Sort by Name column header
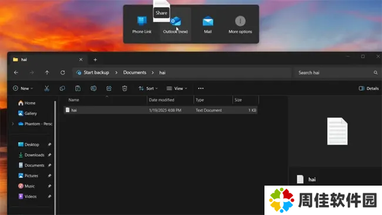 (106, 100)
